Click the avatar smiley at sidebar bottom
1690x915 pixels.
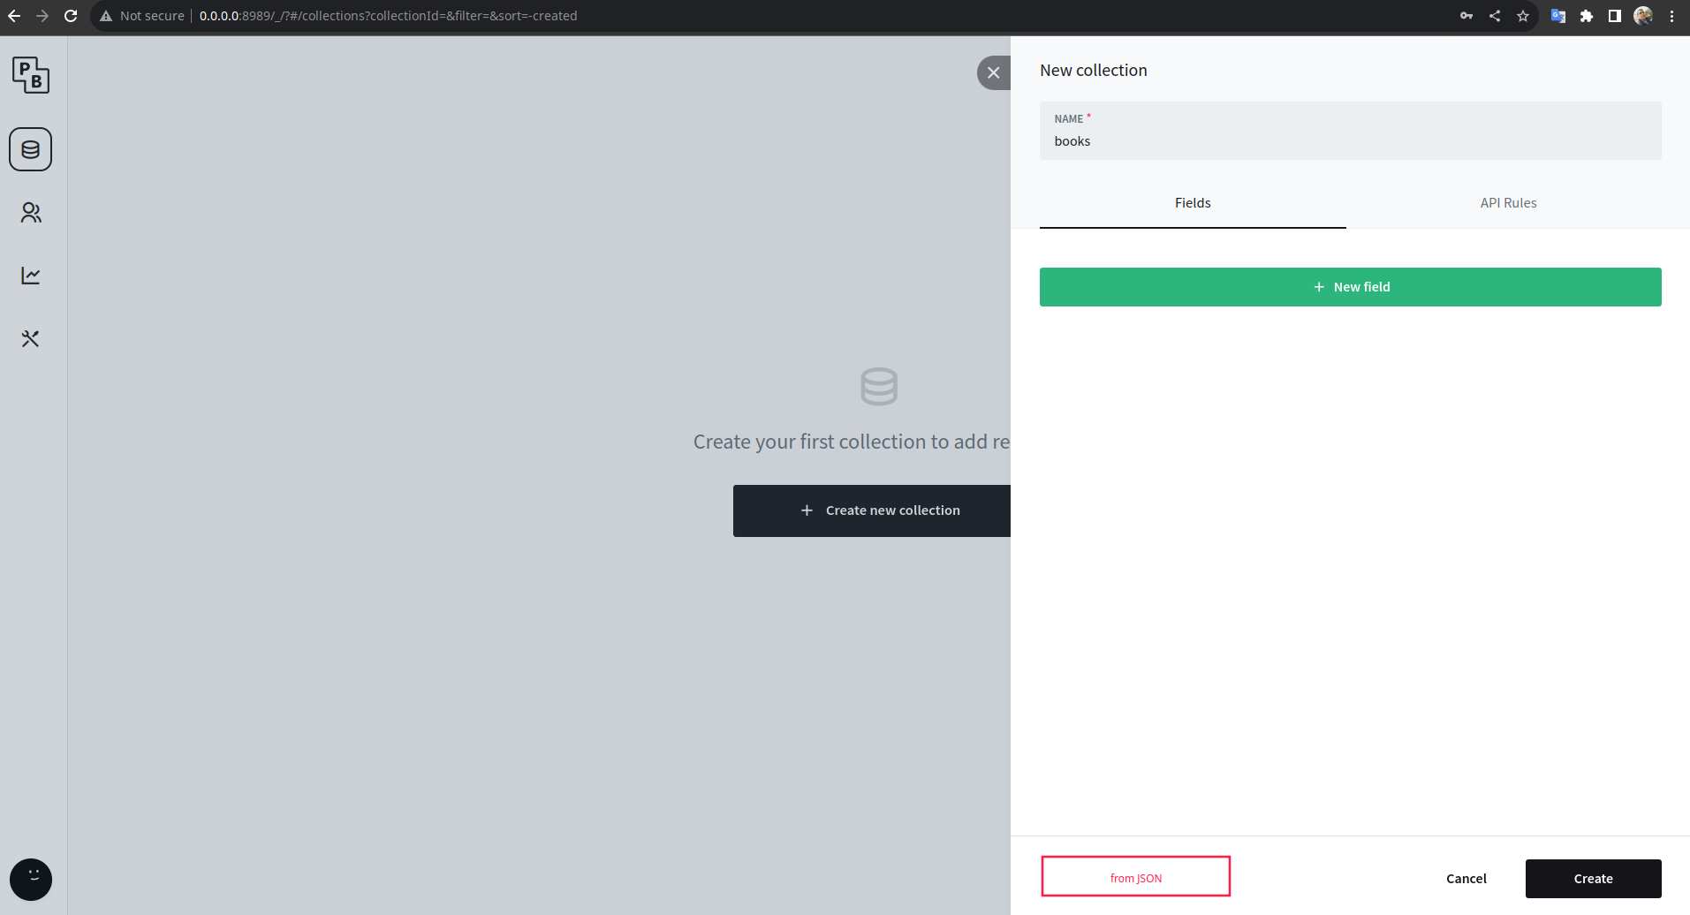coord(31,879)
